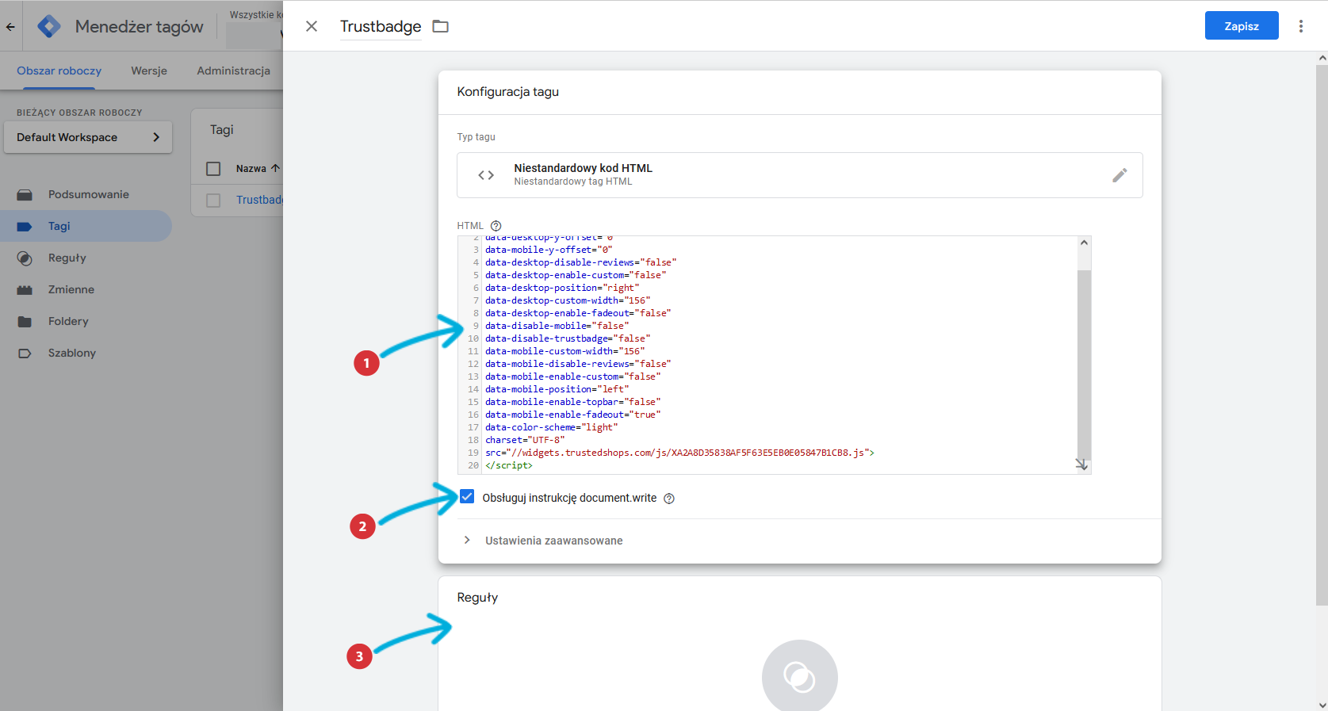
Task: Click the Reguły trigger placeholder circle
Action: pyautogui.click(x=799, y=676)
